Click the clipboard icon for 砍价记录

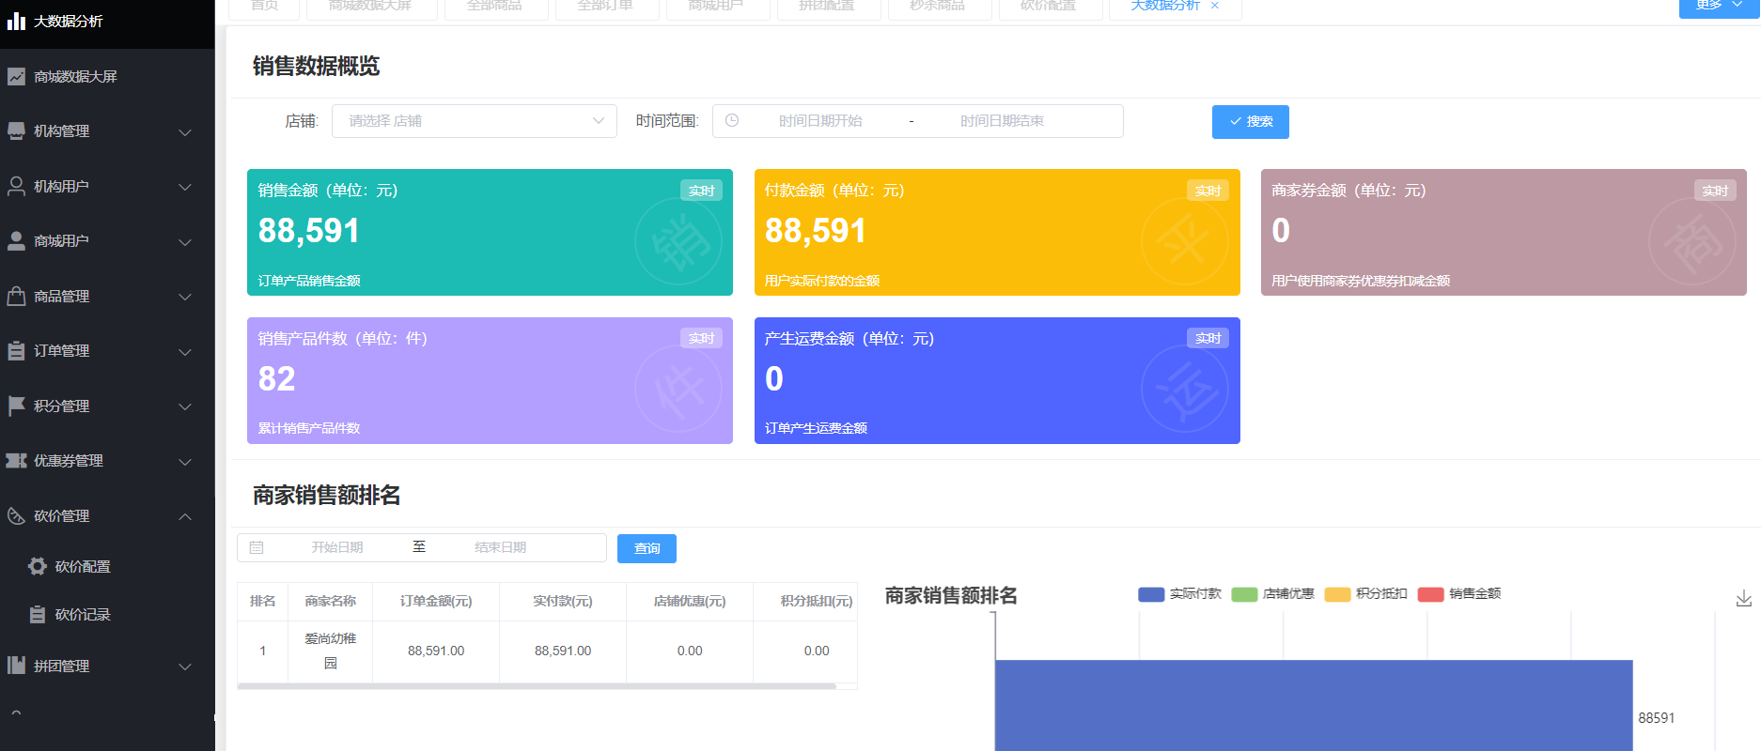click(38, 614)
